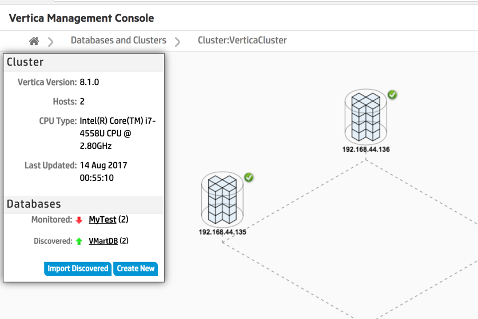Viewport: 478px width, 319px height.
Task: Click the 192.168.44.136 IP label
Action: (366, 150)
